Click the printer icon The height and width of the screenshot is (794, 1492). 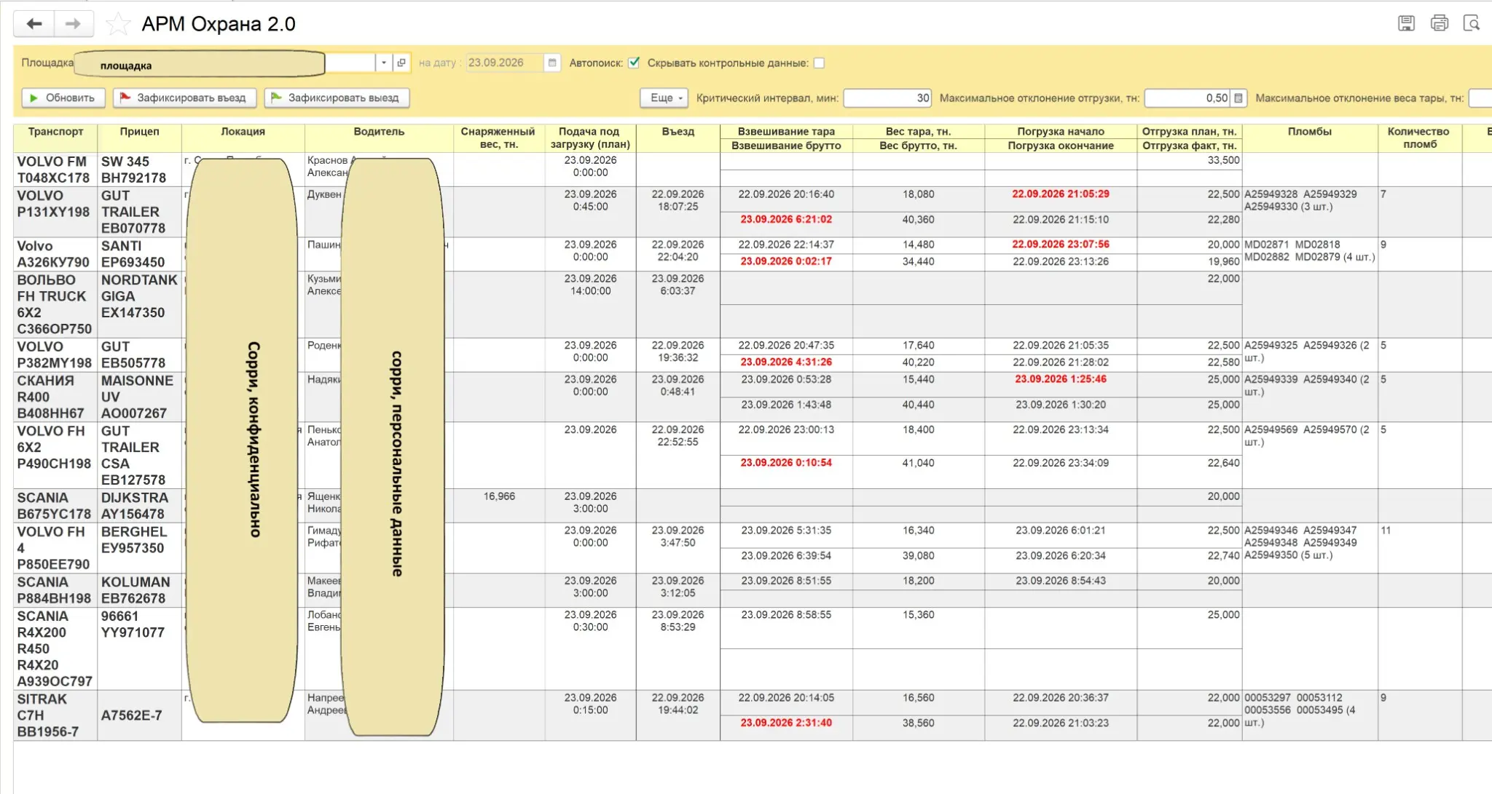(x=1439, y=23)
